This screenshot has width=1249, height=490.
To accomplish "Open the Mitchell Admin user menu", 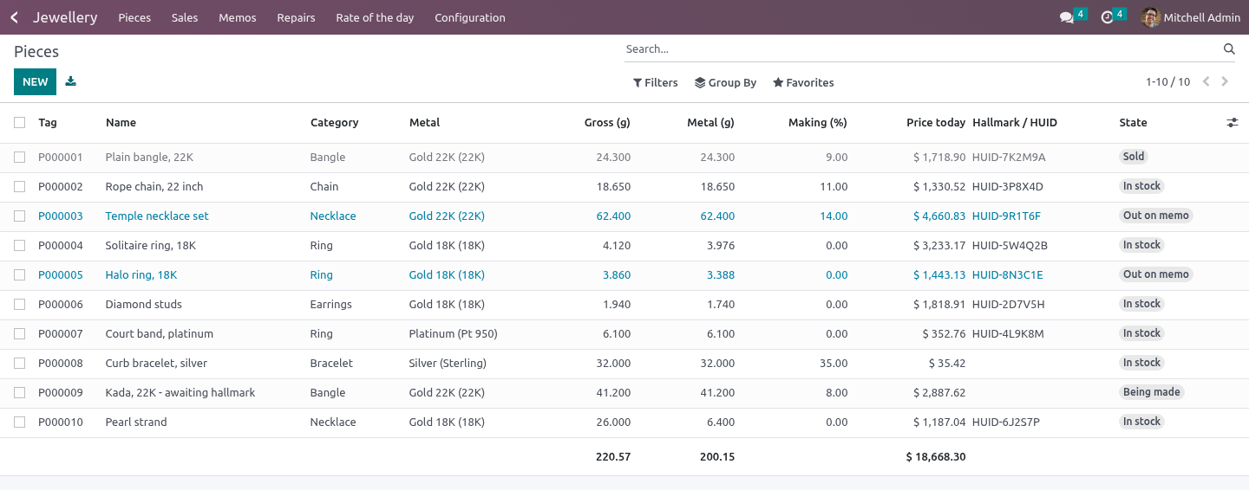I will (x=1191, y=17).
